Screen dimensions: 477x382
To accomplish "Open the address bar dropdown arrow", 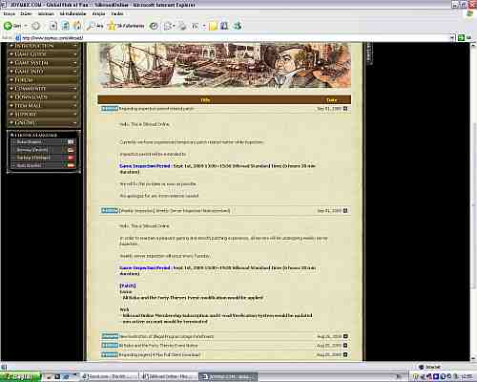I will click(x=452, y=38).
